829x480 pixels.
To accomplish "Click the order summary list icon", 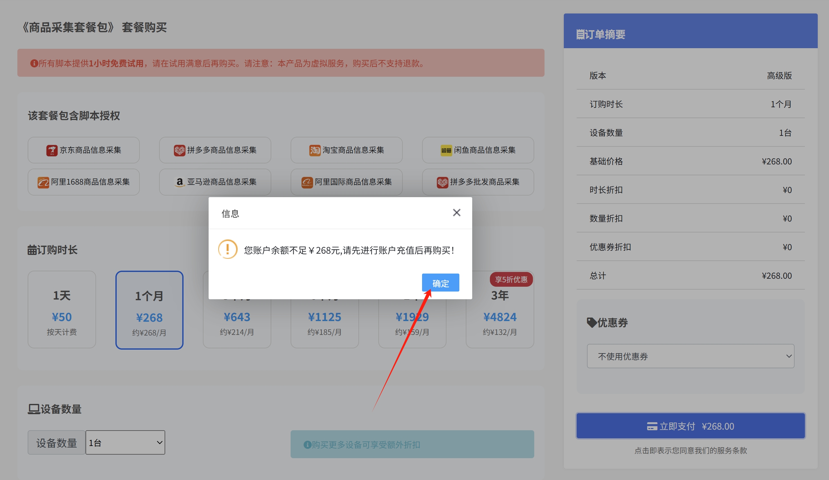I will click(x=580, y=34).
